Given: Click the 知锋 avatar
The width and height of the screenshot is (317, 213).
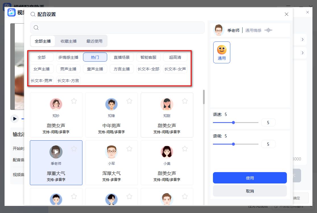Looking at the screenshot, I should click(x=111, y=104).
